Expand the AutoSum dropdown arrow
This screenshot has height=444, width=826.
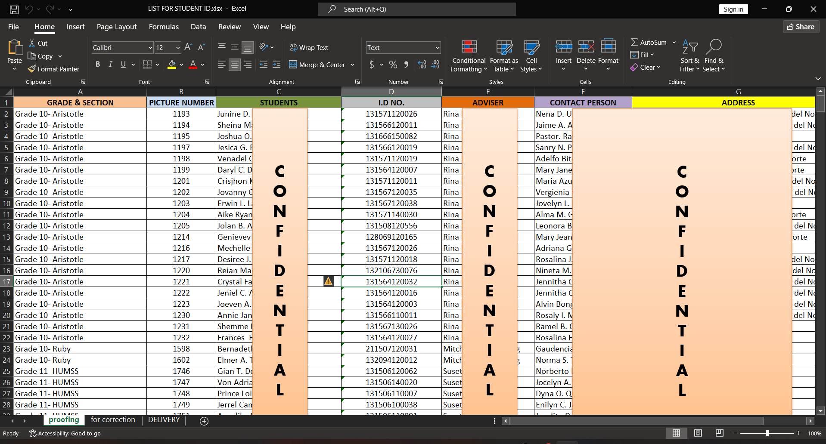point(674,42)
